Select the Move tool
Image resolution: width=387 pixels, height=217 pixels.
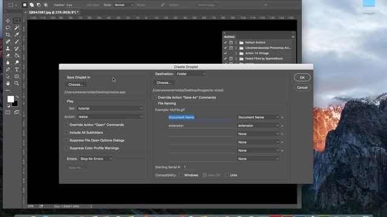(8, 20)
